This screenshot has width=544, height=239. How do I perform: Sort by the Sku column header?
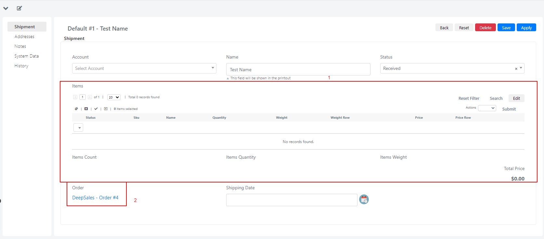click(x=136, y=118)
